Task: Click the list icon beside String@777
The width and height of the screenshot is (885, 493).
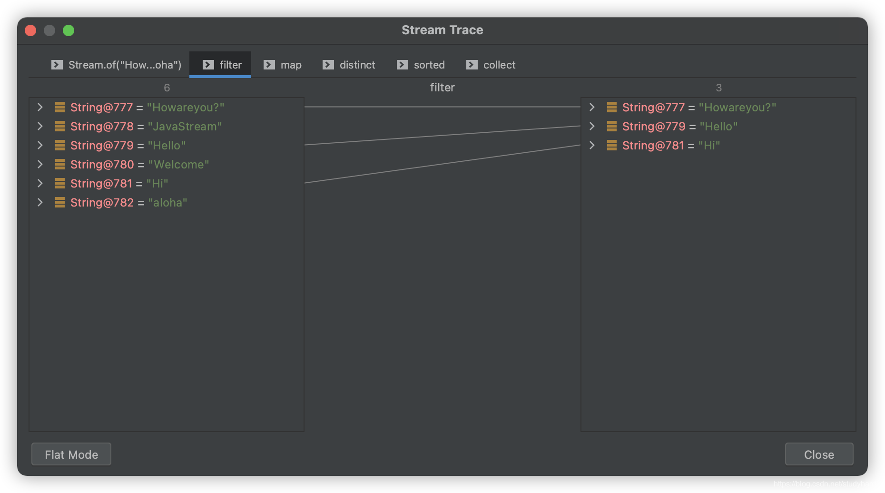Action: coord(60,107)
